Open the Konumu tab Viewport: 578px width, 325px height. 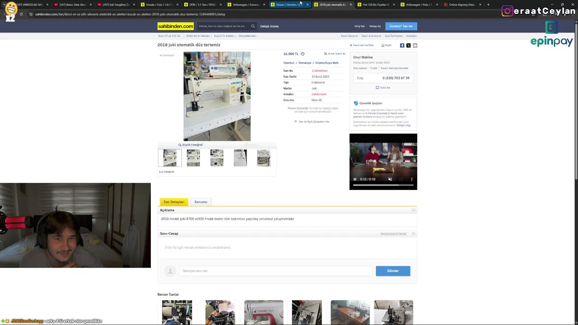click(201, 202)
